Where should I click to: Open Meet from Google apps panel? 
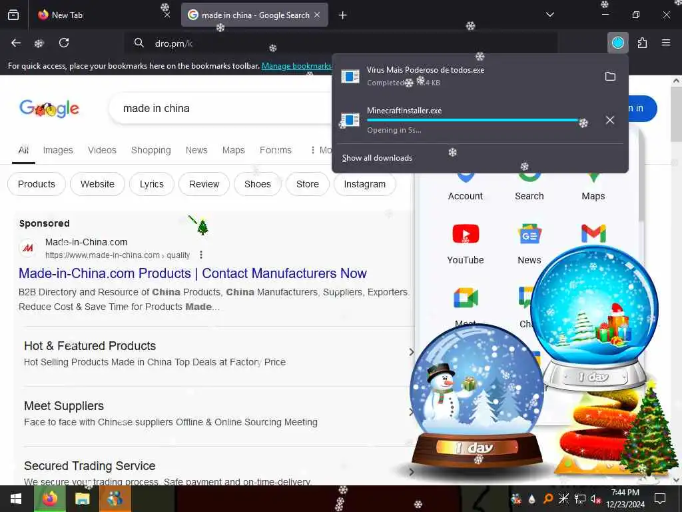click(466, 305)
